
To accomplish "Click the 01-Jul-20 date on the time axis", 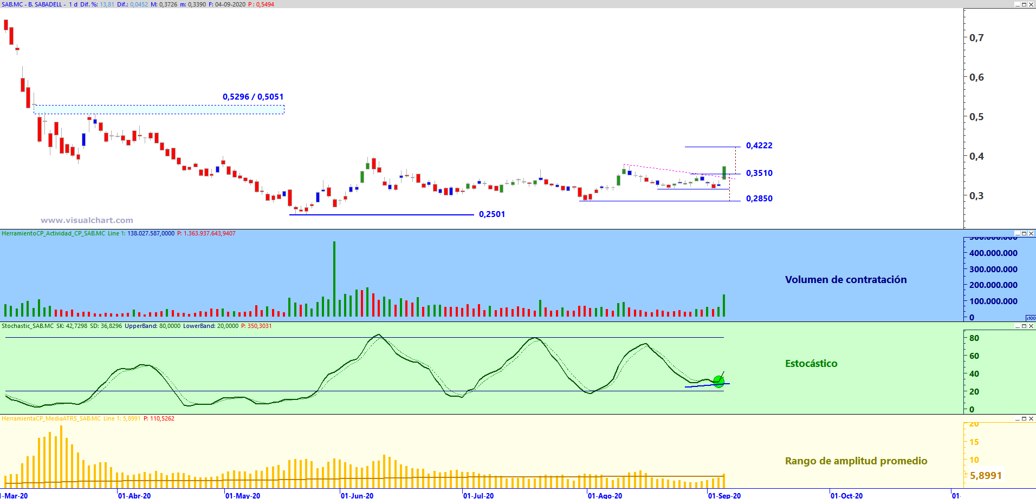I will tap(478, 495).
